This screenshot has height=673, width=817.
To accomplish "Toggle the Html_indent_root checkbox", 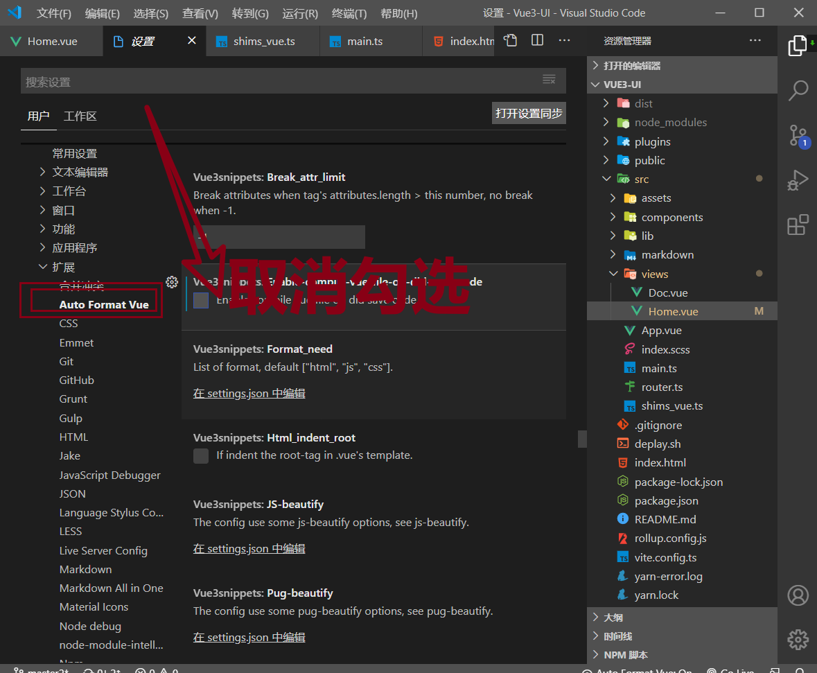I will coord(200,455).
